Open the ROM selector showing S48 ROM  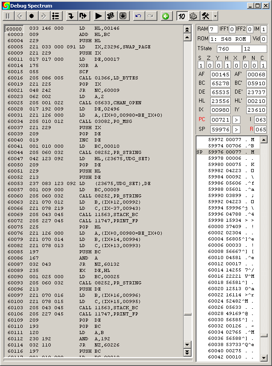[x=229, y=39]
